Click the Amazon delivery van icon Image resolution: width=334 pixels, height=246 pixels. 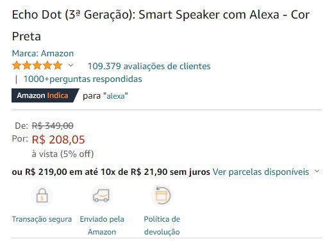[101, 195]
